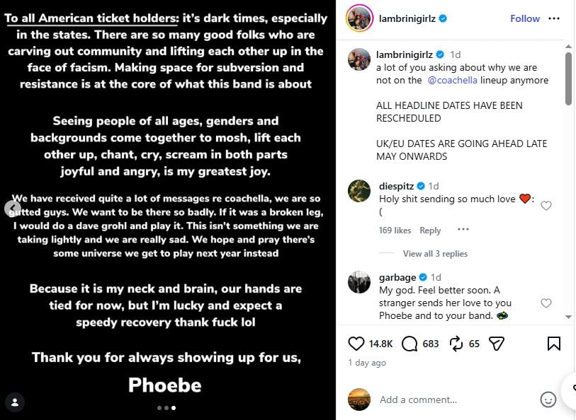Like the post with the heart icon
The height and width of the screenshot is (420, 576).
click(x=356, y=342)
